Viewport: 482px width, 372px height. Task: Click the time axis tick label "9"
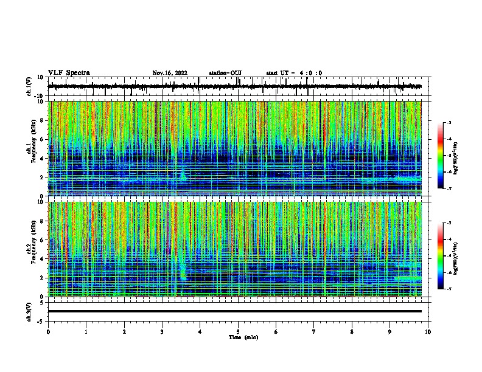click(x=389, y=332)
